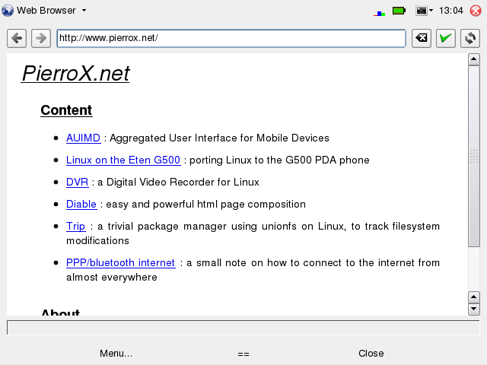Click the lower scrollbar up arrow

tap(474, 297)
